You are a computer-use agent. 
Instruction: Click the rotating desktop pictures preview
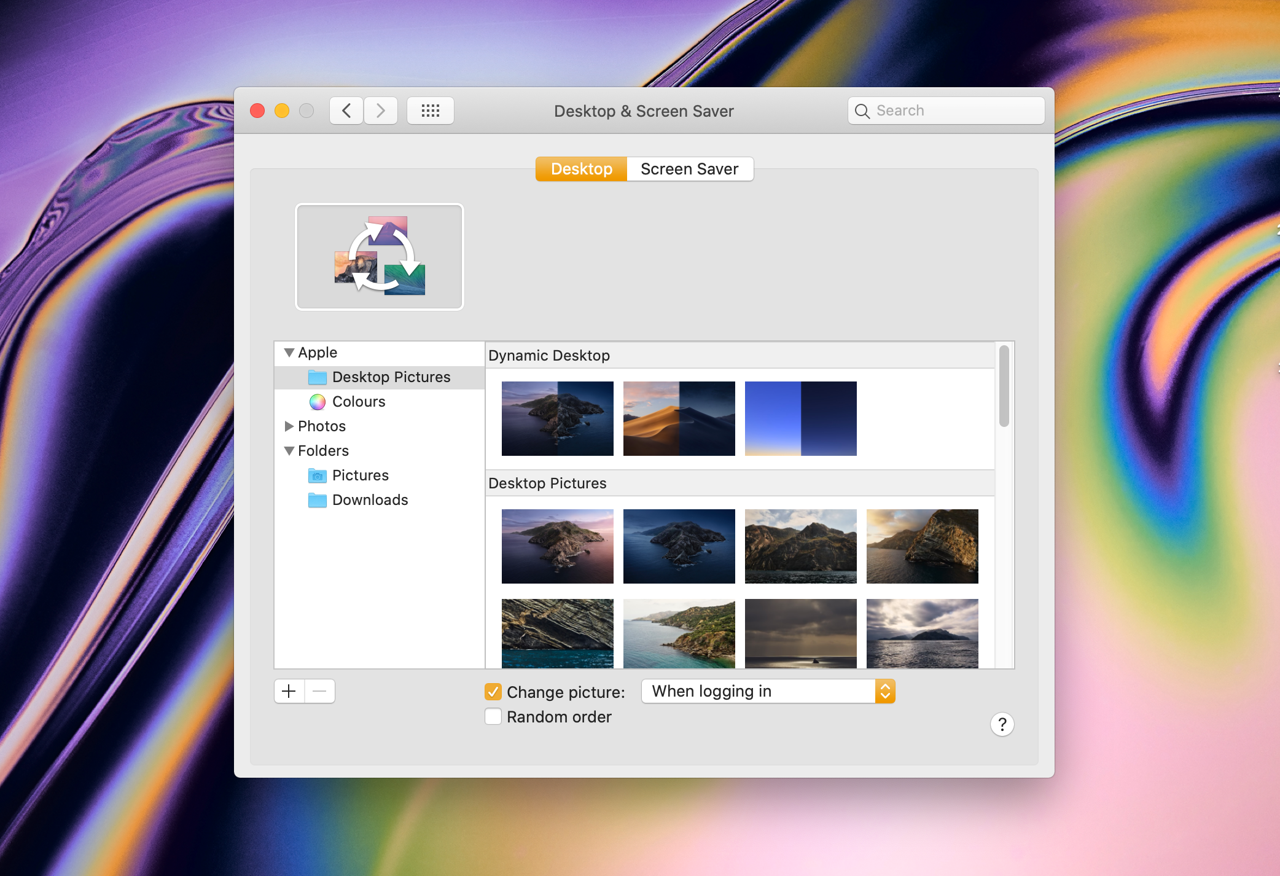tap(379, 256)
